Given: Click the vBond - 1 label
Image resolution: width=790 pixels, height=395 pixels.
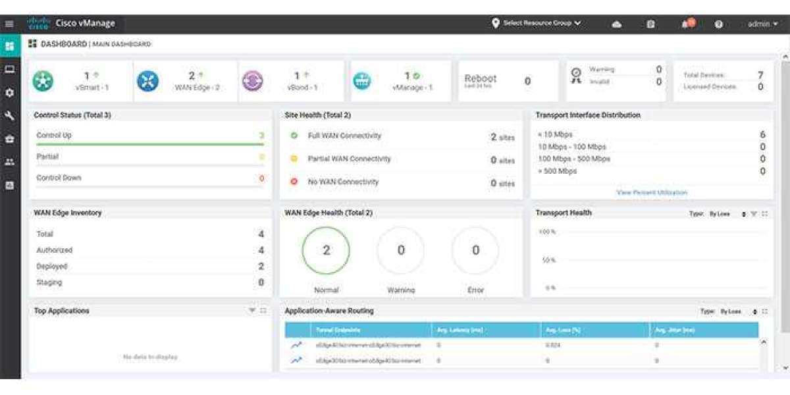Looking at the screenshot, I should click(x=301, y=88).
